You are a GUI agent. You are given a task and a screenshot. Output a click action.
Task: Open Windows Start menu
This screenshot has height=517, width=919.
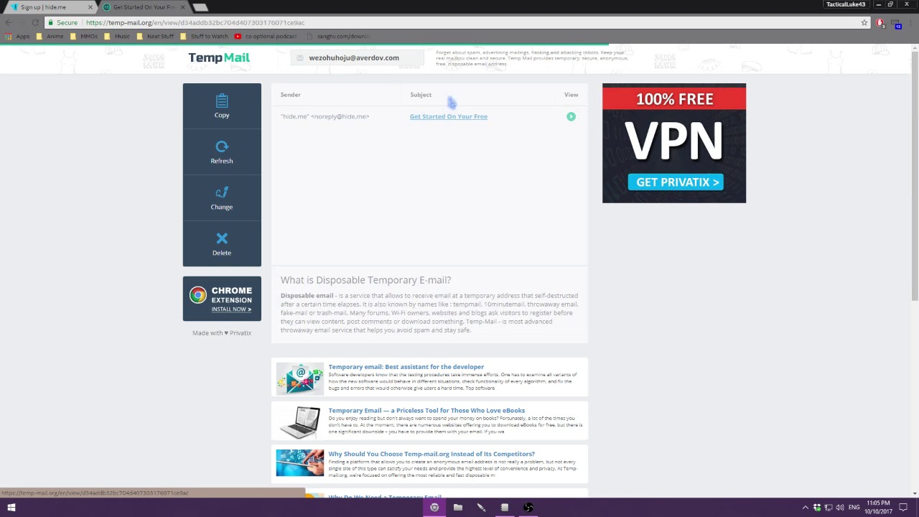11,508
